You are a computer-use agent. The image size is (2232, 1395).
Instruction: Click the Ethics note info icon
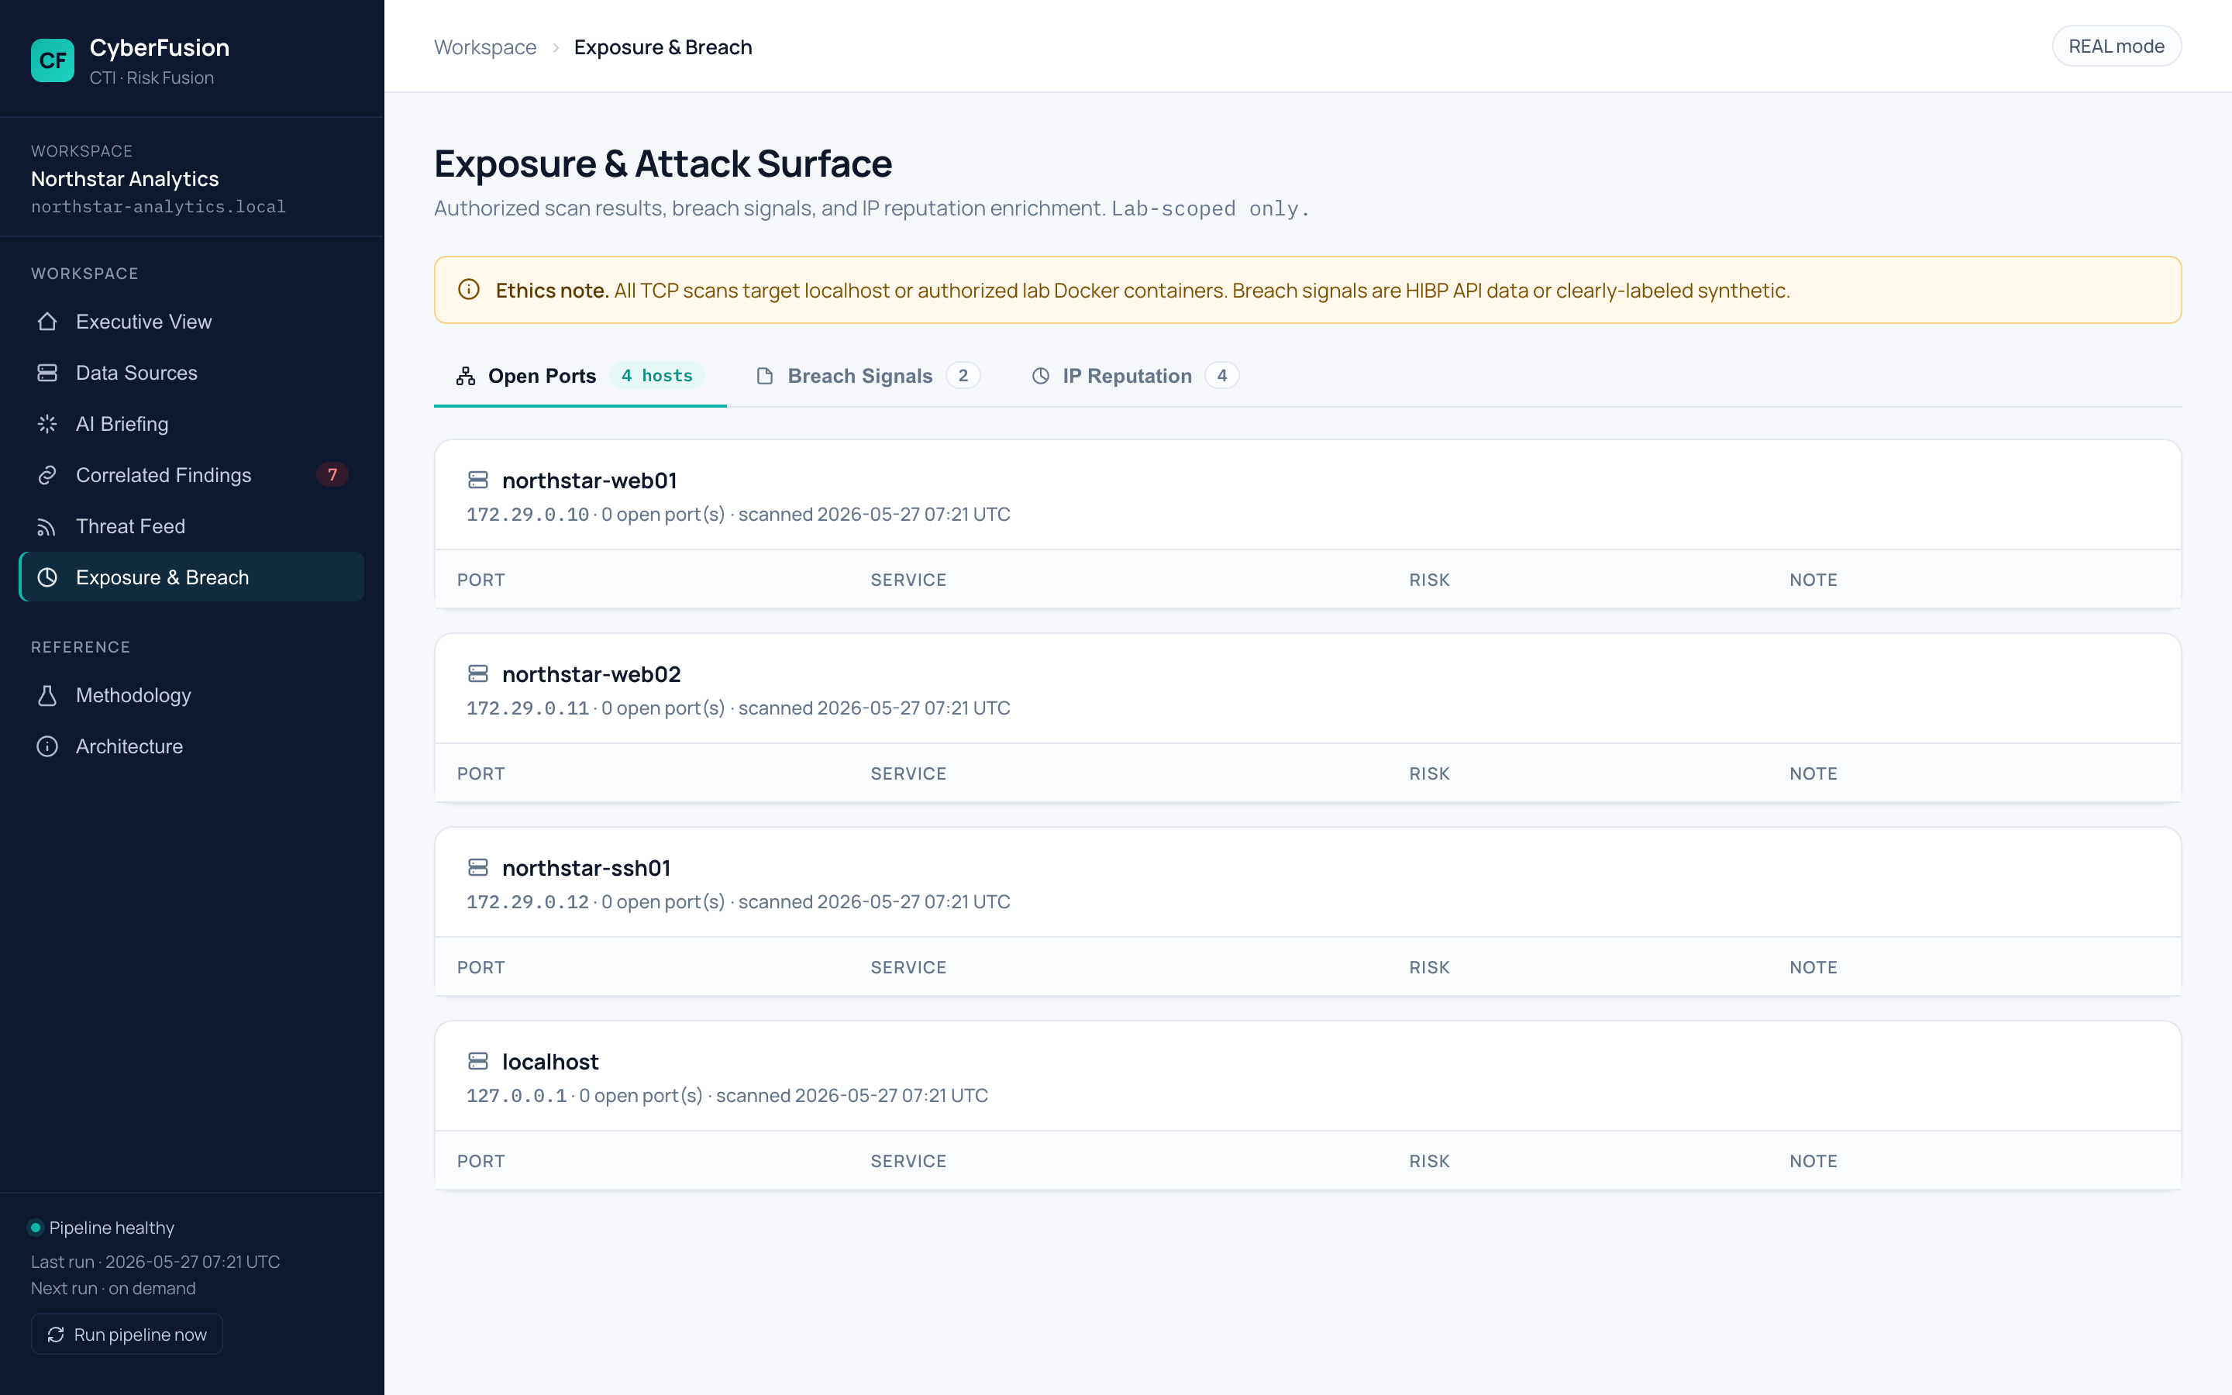click(469, 290)
